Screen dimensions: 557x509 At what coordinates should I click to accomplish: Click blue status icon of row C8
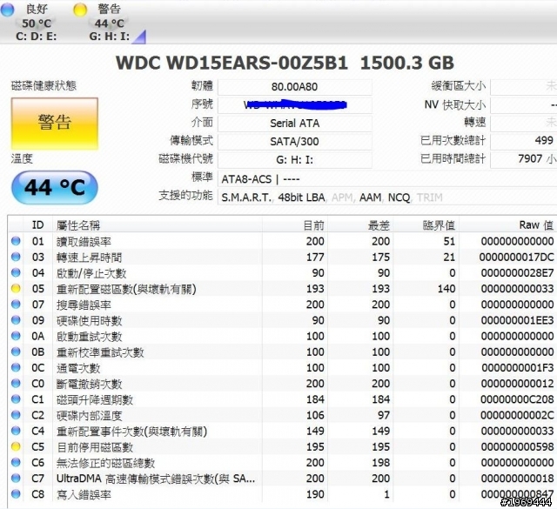pyautogui.click(x=16, y=494)
